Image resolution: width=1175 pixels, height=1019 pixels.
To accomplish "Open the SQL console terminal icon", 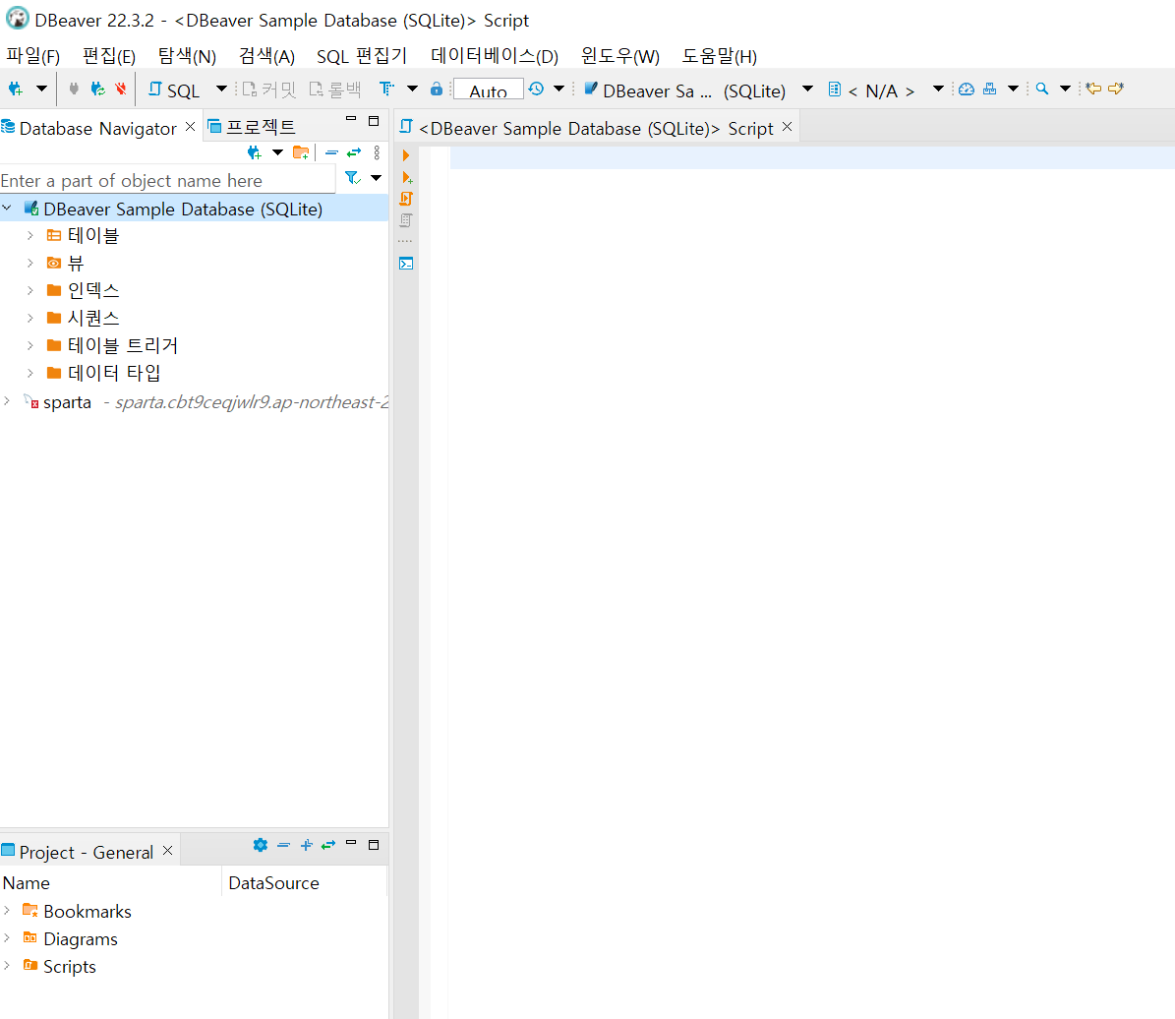I will [406, 264].
